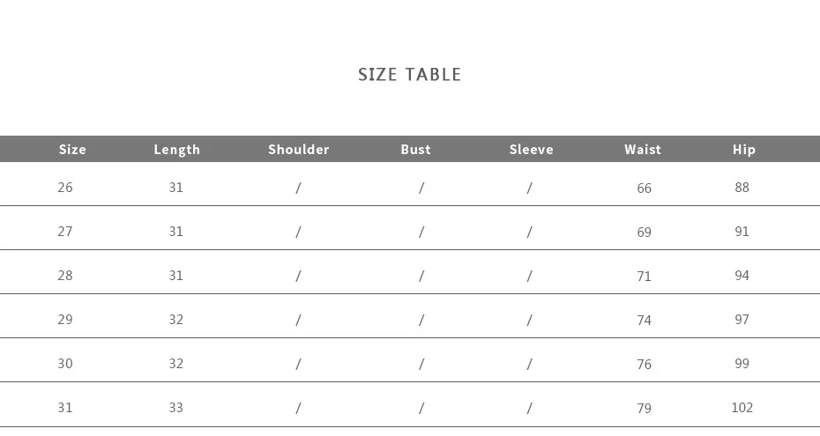Select size 26 in the Size column
The width and height of the screenshot is (820, 436).
tap(65, 188)
